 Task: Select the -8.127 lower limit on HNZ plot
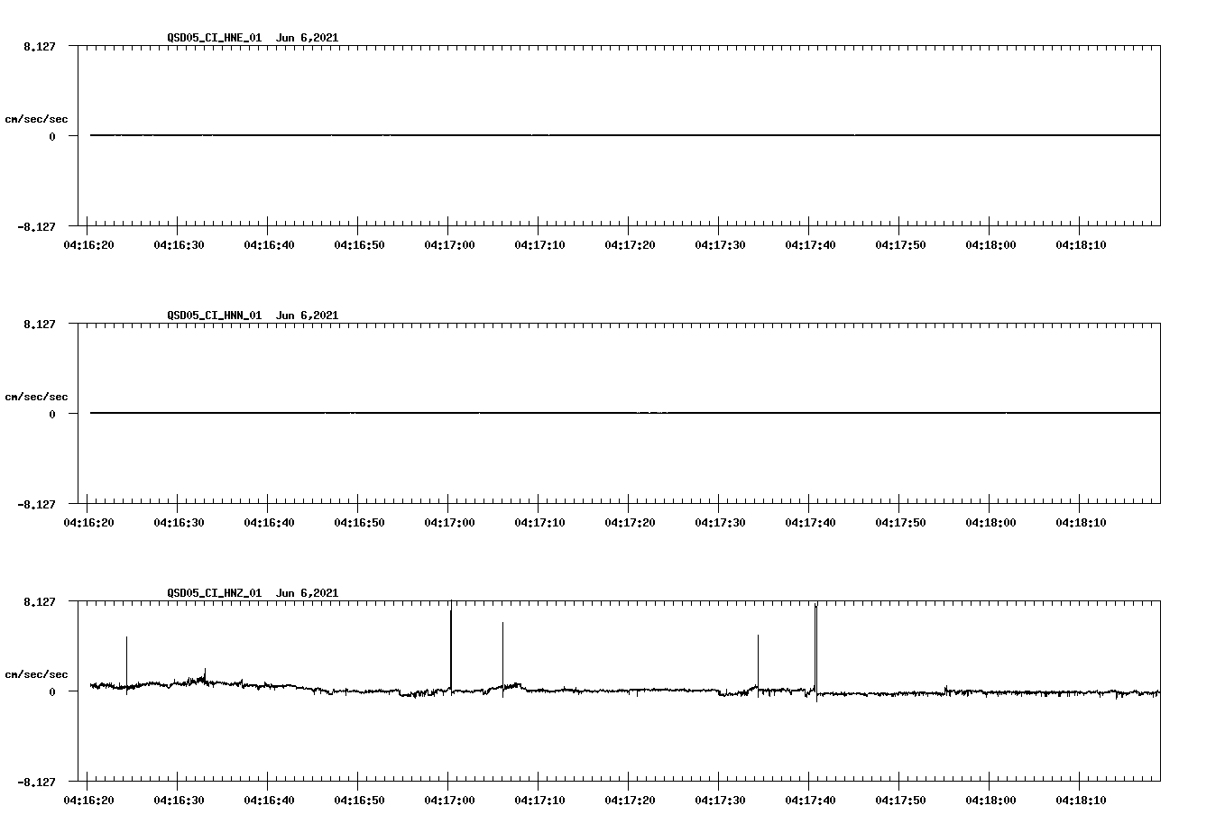pyautogui.click(x=37, y=783)
